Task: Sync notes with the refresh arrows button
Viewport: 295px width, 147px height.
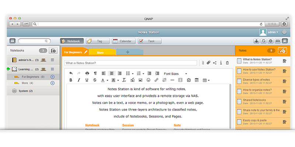Action: click(263, 41)
